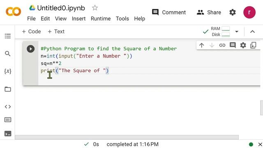The height and width of the screenshot is (148, 263).
Task: Move the cell down
Action: click(212, 45)
